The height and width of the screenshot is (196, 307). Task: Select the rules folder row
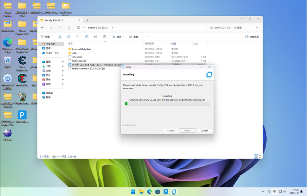(x=137, y=53)
